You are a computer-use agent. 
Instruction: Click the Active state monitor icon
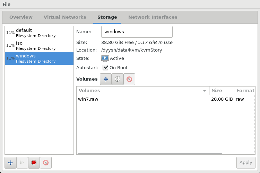(x=105, y=58)
